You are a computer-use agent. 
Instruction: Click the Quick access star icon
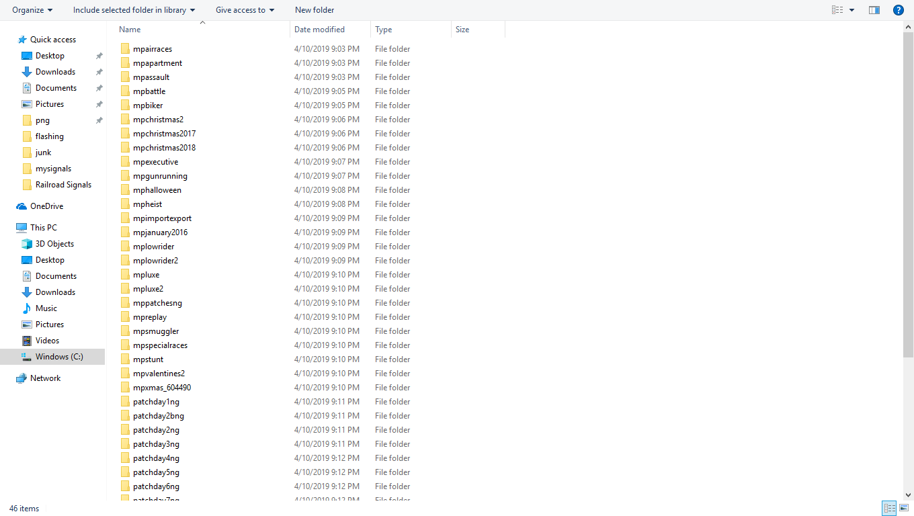tap(22, 40)
